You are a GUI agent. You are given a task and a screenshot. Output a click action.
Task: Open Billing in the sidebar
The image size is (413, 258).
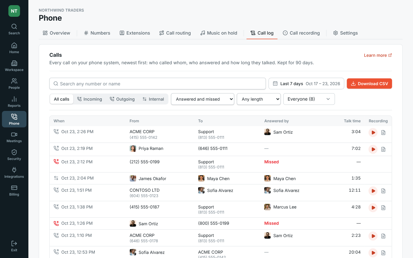[x=14, y=191]
